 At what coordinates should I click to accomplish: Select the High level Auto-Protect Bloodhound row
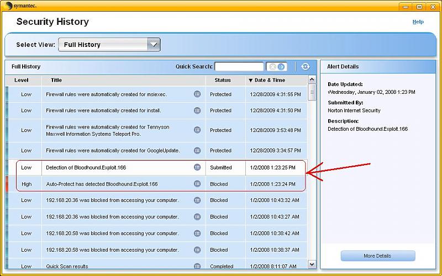pos(102,184)
